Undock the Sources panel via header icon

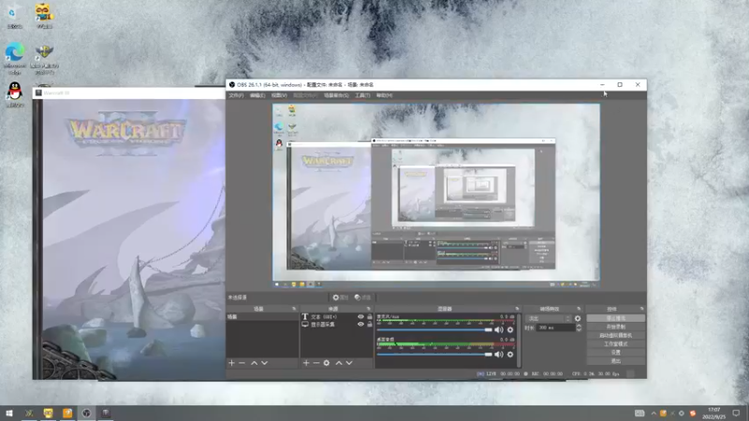click(x=368, y=309)
